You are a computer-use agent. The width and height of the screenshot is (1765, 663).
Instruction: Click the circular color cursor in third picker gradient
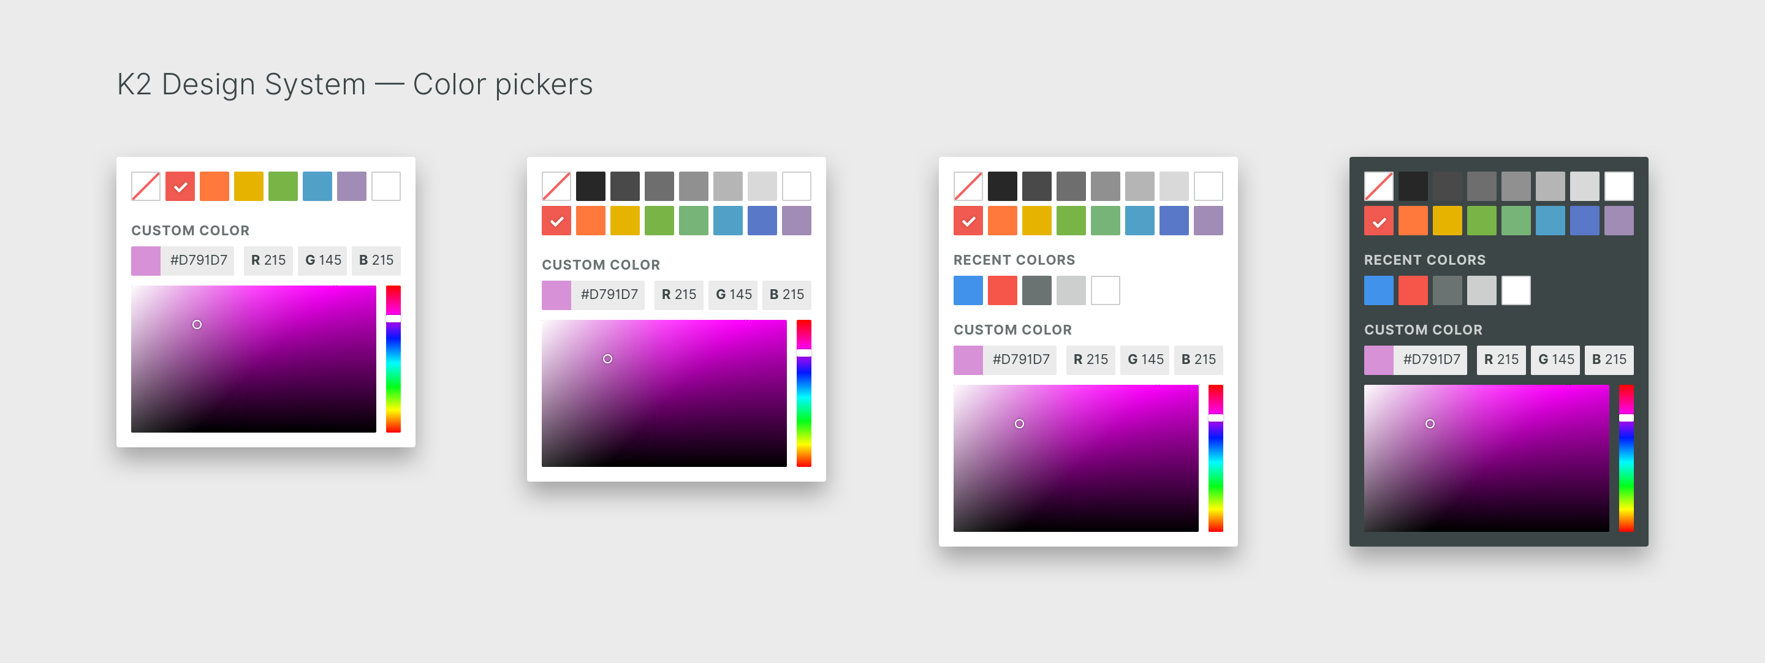point(1020,424)
